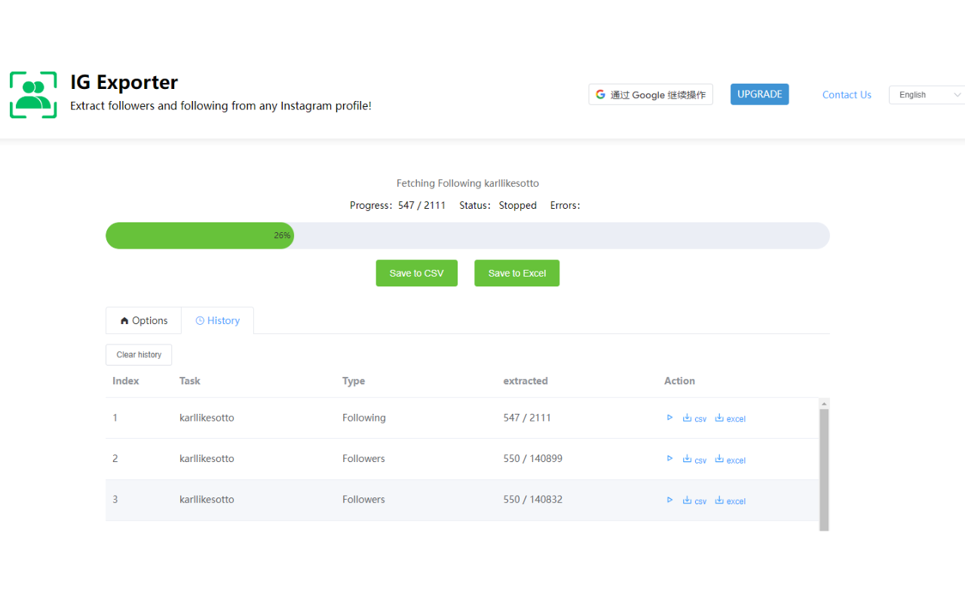Switch to the Options tab
This screenshot has height=603, width=965.
coord(143,320)
